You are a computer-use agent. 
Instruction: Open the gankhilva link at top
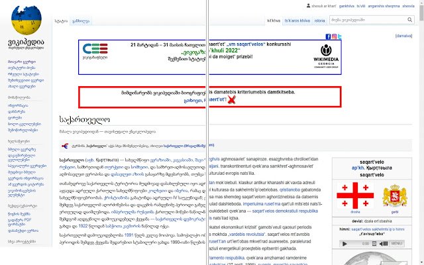click(346, 6)
